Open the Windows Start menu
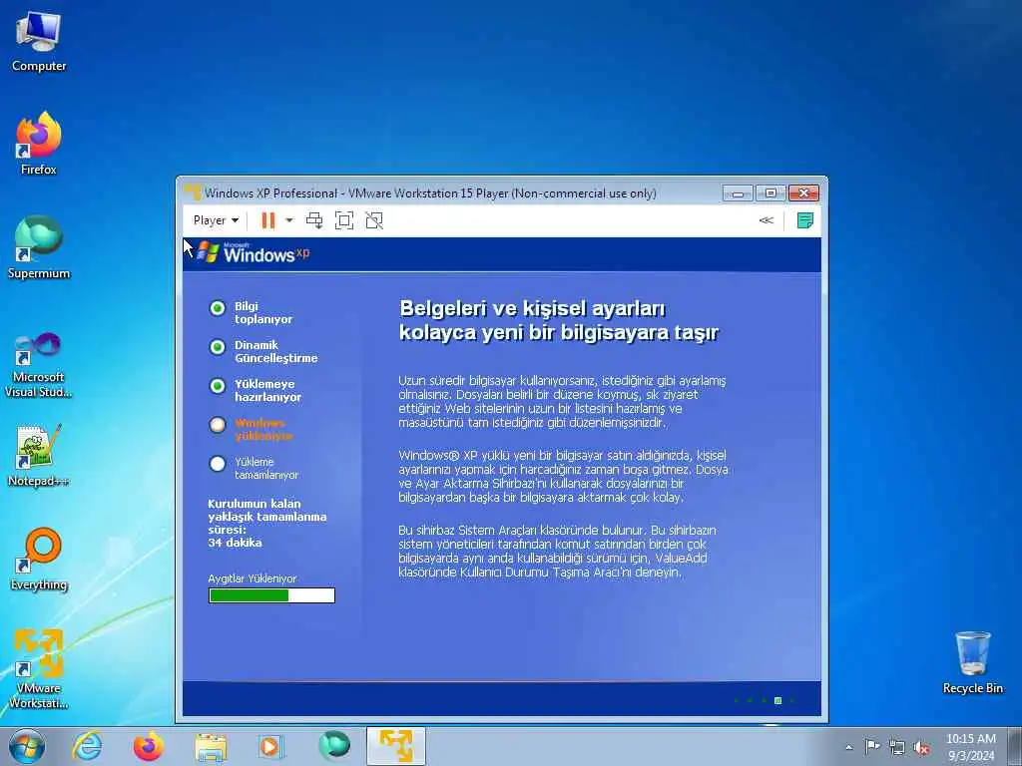This screenshot has height=766, width=1022. pos(27,746)
